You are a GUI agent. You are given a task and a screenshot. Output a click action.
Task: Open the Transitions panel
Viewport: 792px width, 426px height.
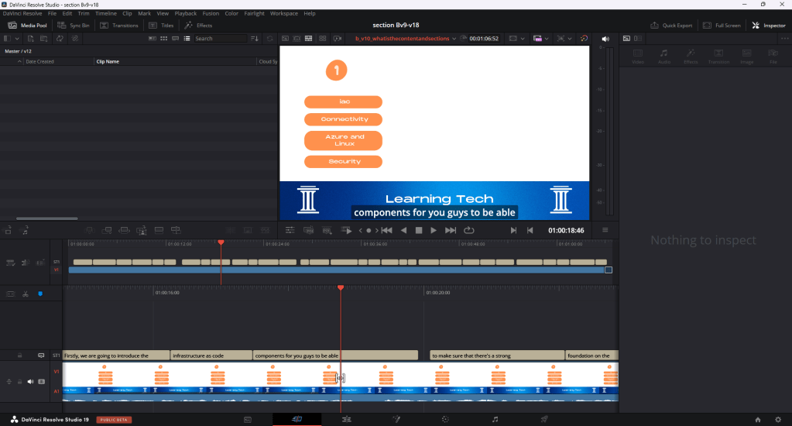point(119,26)
